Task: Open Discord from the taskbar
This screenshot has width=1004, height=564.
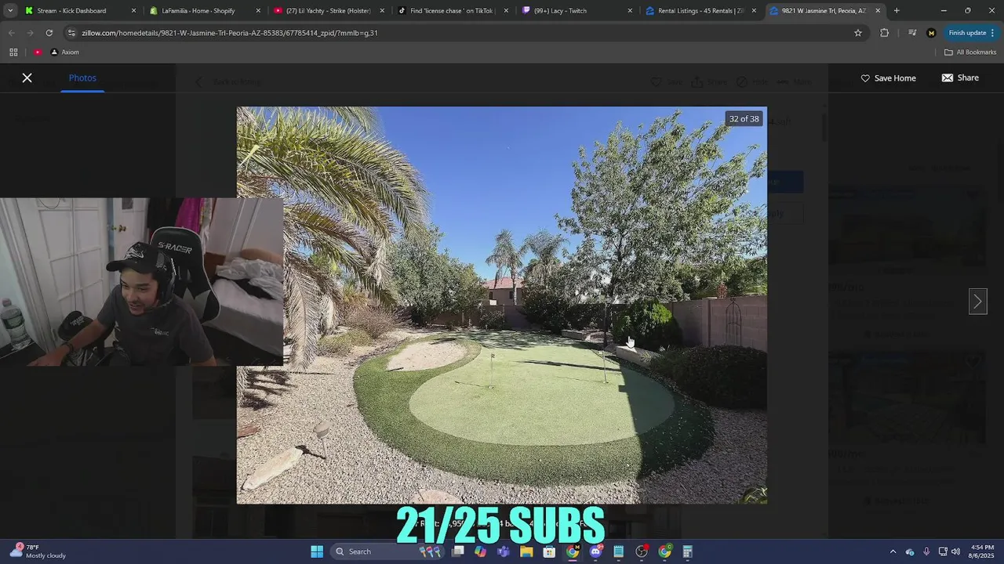Action: tap(595, 551)
